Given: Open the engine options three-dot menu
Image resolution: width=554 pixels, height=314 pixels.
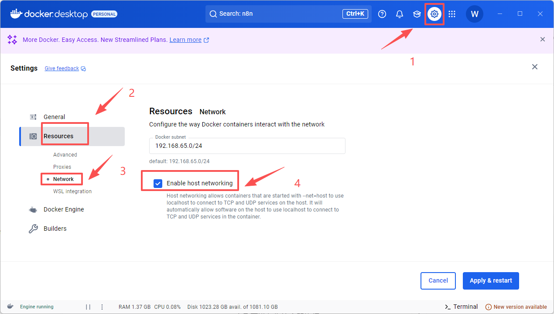Looking at the screenshot, I should [x=102, y=307].
